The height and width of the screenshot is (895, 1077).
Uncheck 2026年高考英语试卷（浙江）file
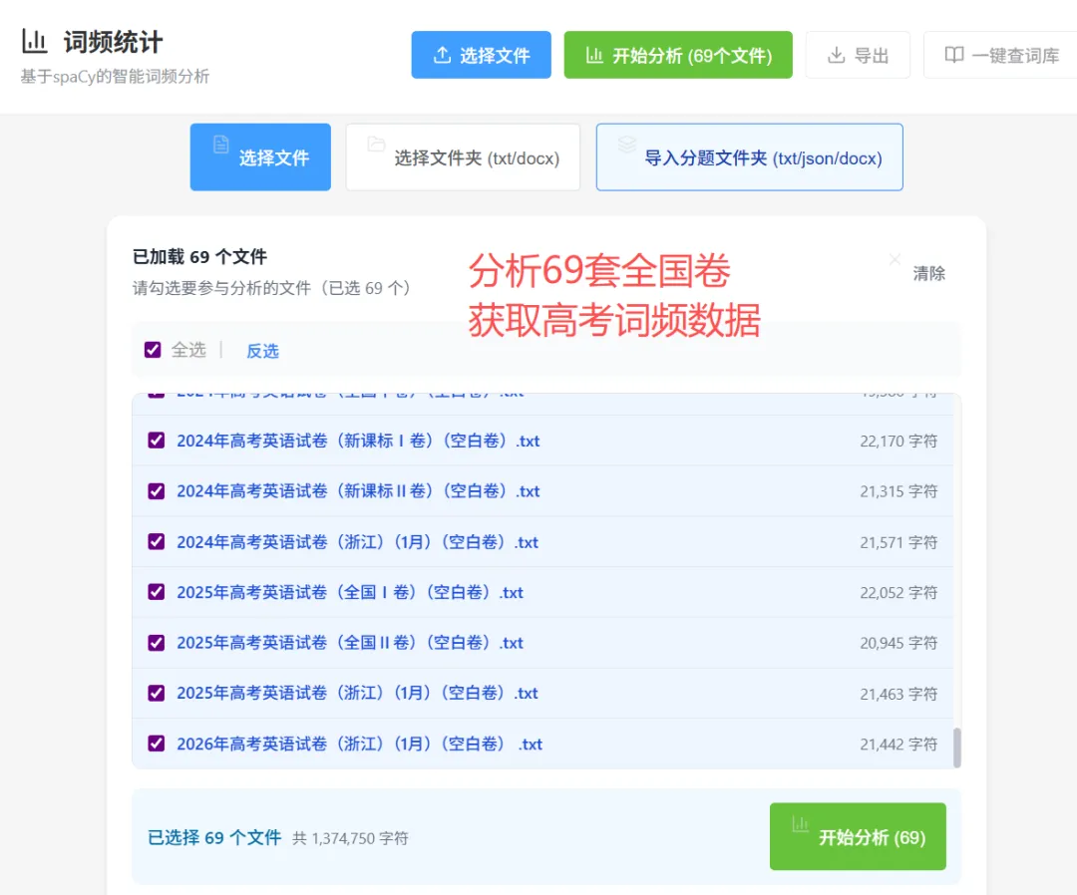(x=156, y=744)
